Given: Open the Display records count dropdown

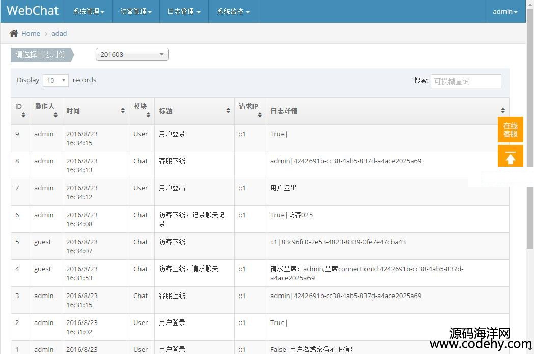Looking at the screenshot, I should 55,80.
